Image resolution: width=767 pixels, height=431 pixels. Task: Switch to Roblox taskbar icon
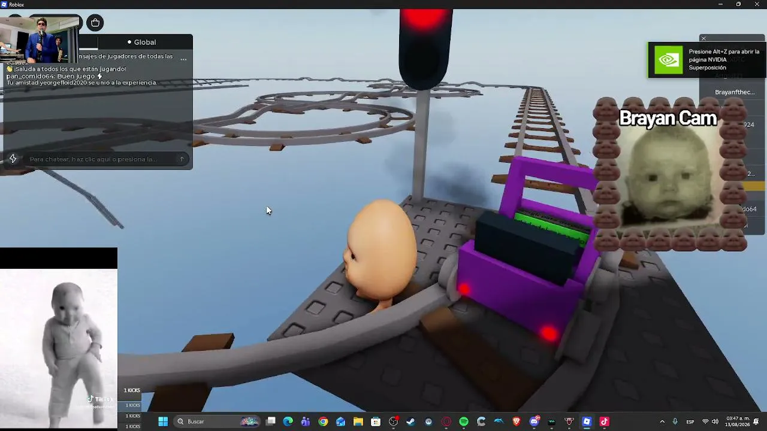point(587,421)
